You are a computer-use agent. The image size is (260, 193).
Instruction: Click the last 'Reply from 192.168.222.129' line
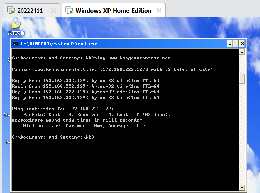[86, 98]
